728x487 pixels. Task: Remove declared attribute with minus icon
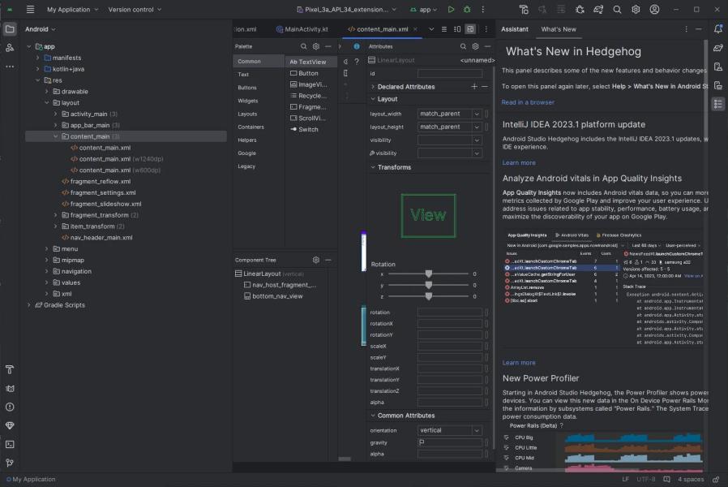[x=485, y=86]
